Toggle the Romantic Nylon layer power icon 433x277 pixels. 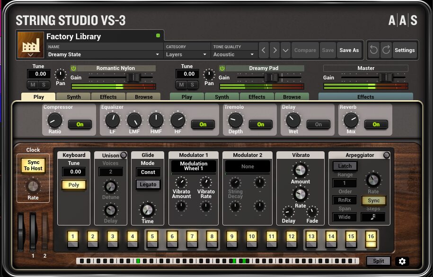pos(73,68)
